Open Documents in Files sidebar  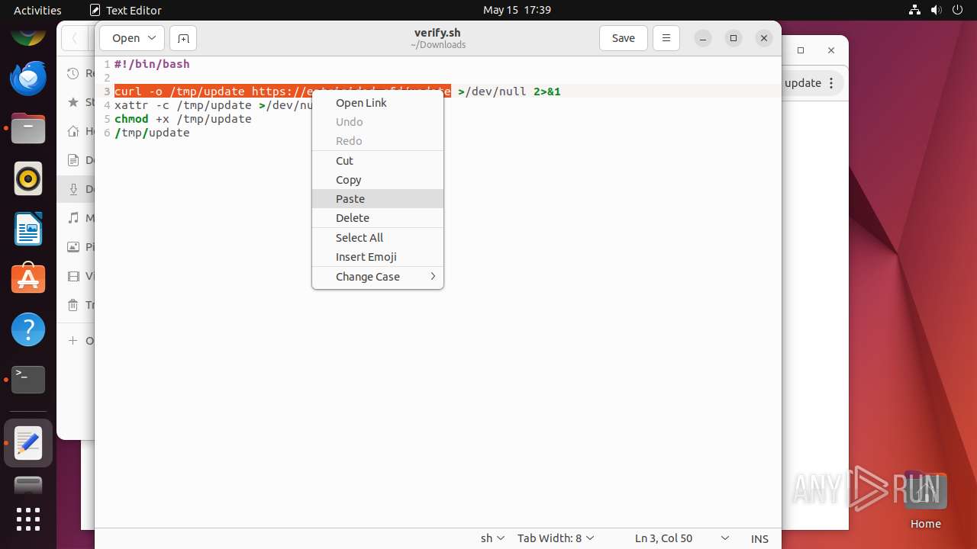[x=76, y=160]
